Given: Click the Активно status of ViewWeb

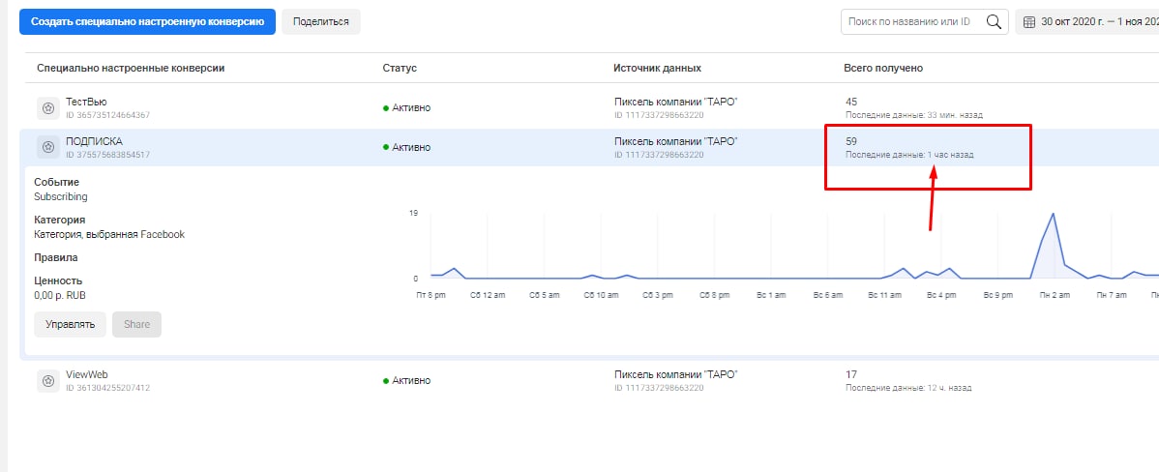Looking at the screenshot, I should (x=406, y=381).
